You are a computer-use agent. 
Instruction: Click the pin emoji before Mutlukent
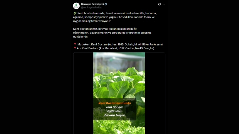pyautogui.click(x=75, y=44)
